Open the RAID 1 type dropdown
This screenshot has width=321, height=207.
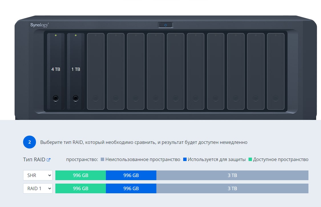tap(38, 188)
